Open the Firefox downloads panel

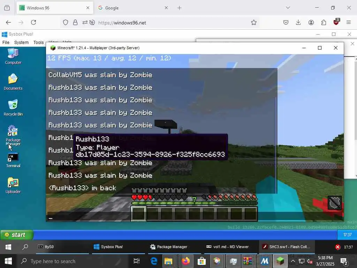[298, 22]
